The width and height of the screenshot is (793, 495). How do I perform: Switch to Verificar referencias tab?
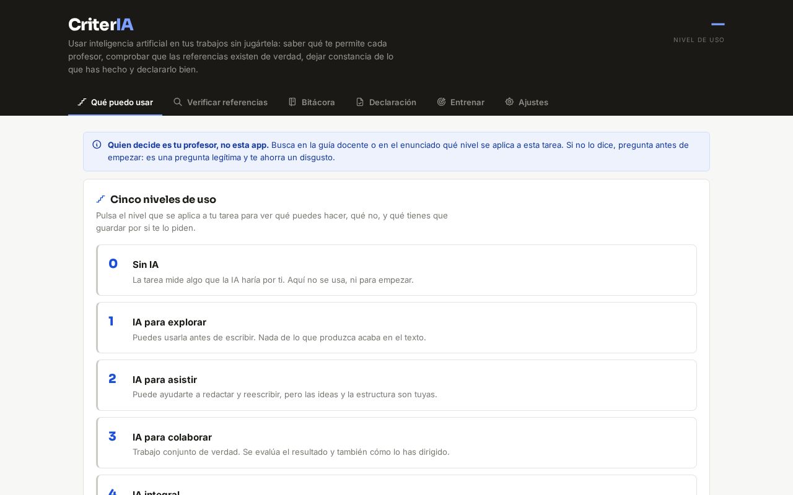221,102
